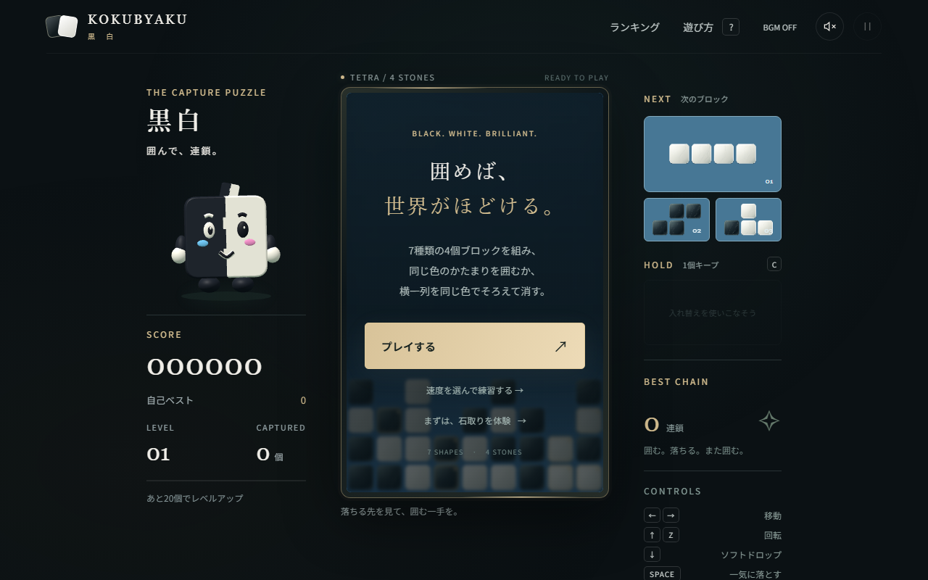This screenshot has height=580, width=928.
Task: Click the TETRA / 4 STONES label
Action: pyautogui.click(x=392, y=78)
